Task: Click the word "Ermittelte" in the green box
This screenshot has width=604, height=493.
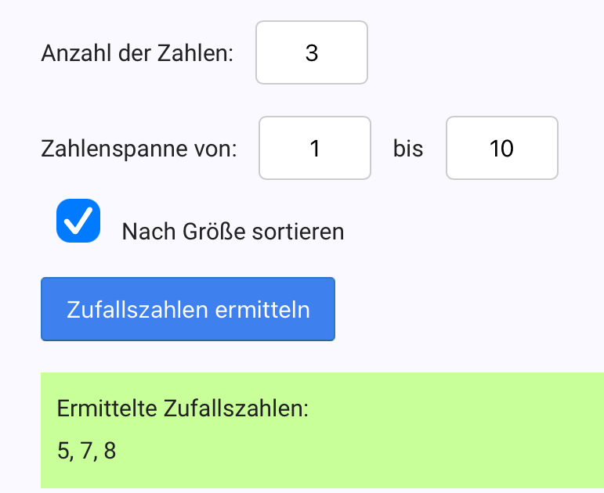Action: click(107, 408)
